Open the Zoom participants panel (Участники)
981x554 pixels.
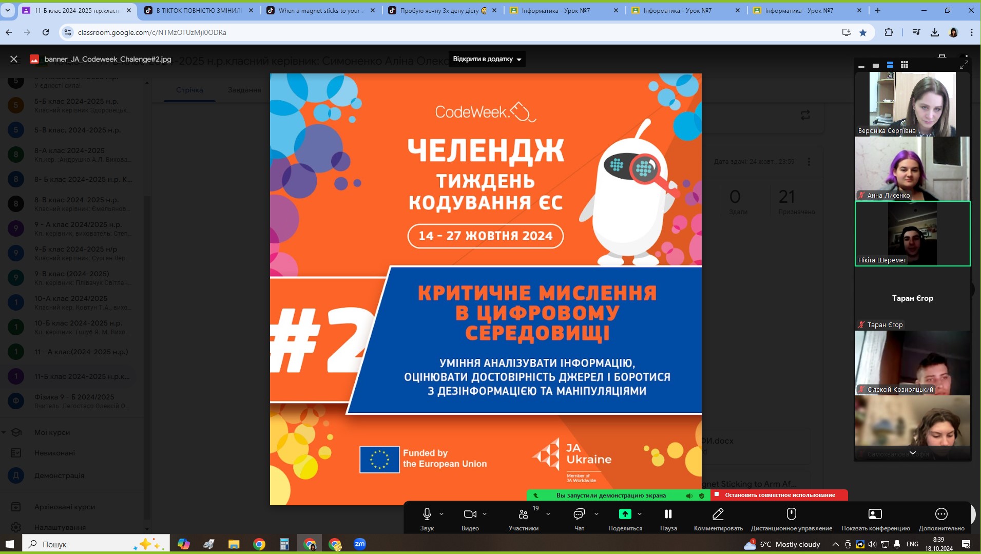(x=523, y=514)
